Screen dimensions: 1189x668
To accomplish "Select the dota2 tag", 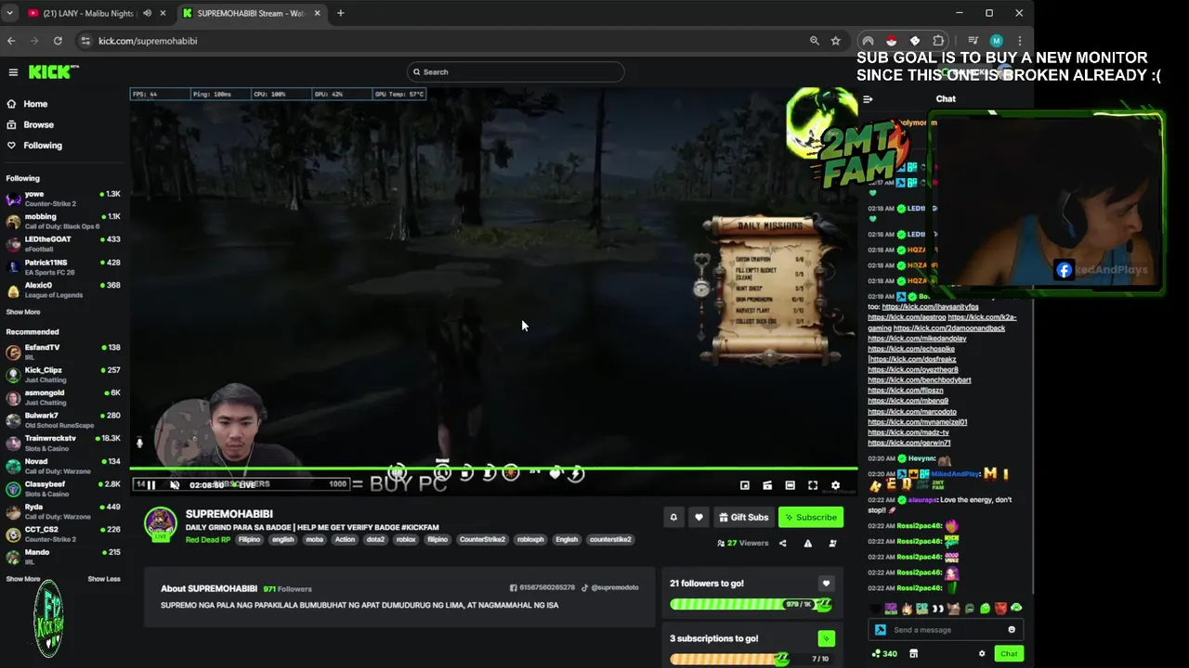I will point(375,540).
